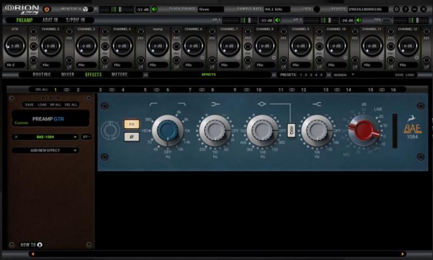Click the 48V button right of Channel 6

pos(212,31)
